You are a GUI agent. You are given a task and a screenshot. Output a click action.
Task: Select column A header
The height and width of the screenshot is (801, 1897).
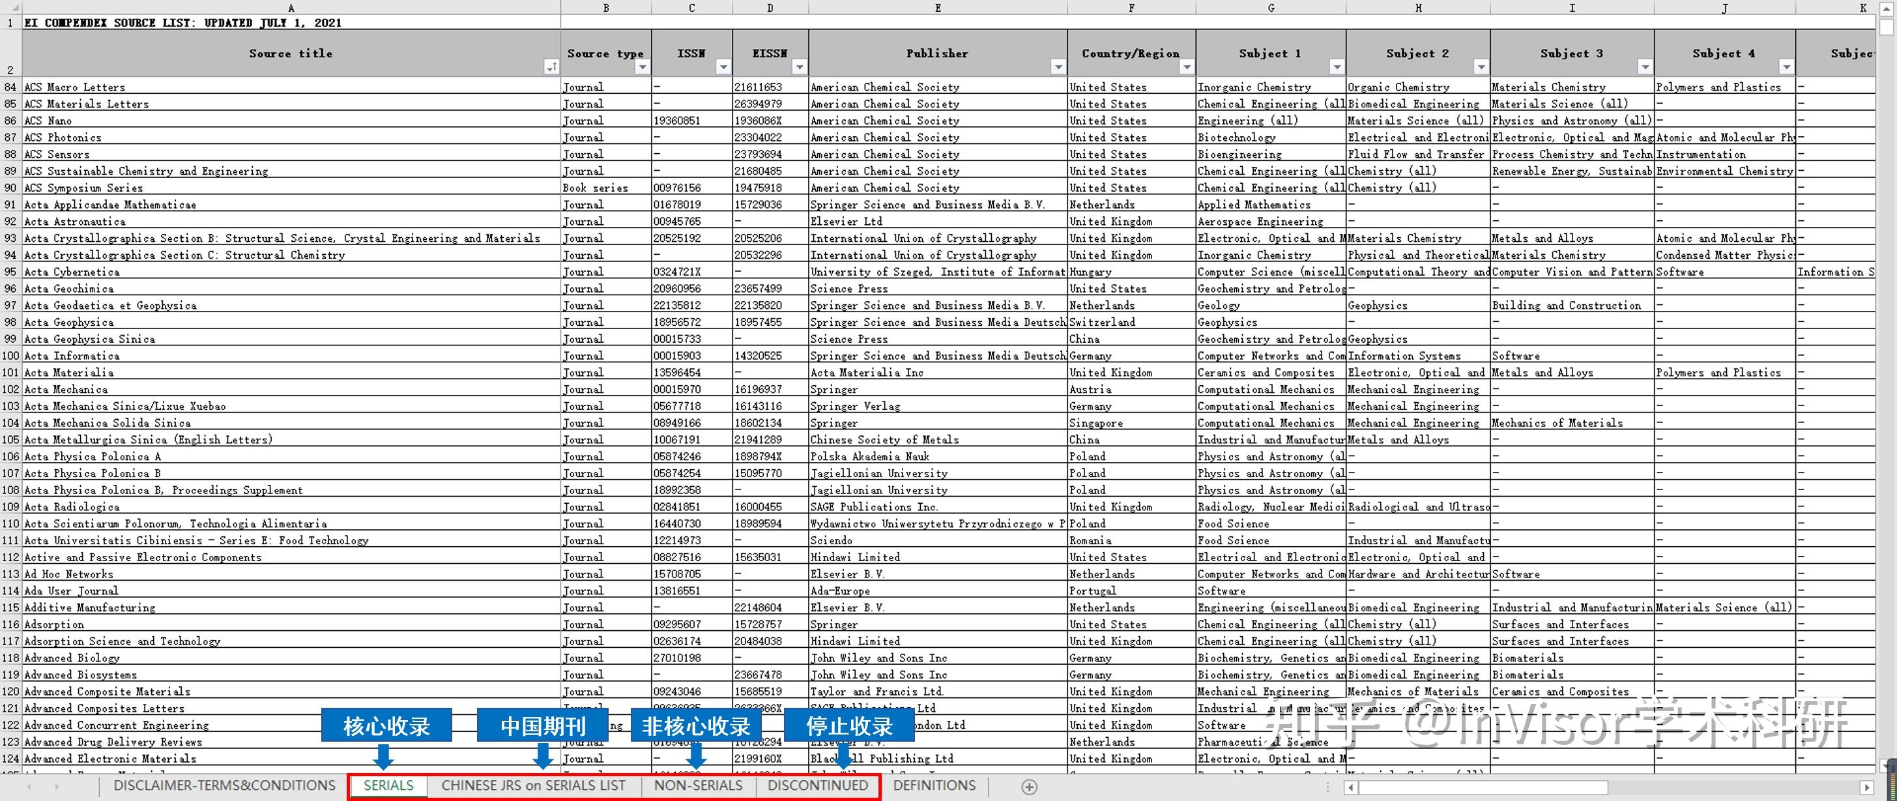point(291,7)
